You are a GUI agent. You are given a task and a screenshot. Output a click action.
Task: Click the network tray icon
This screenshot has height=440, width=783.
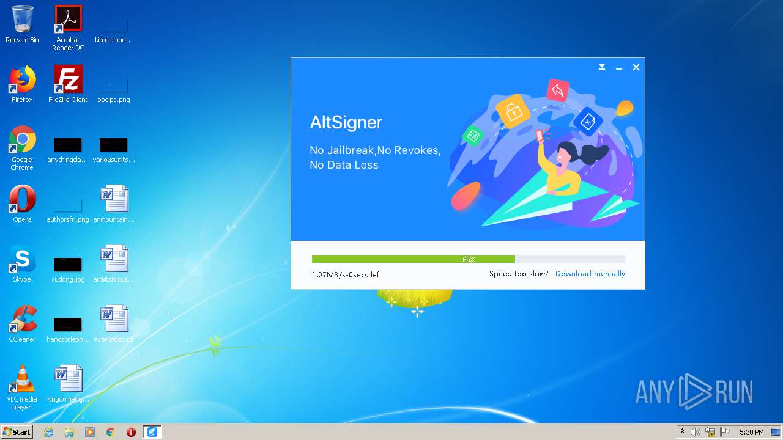[710, 432]
